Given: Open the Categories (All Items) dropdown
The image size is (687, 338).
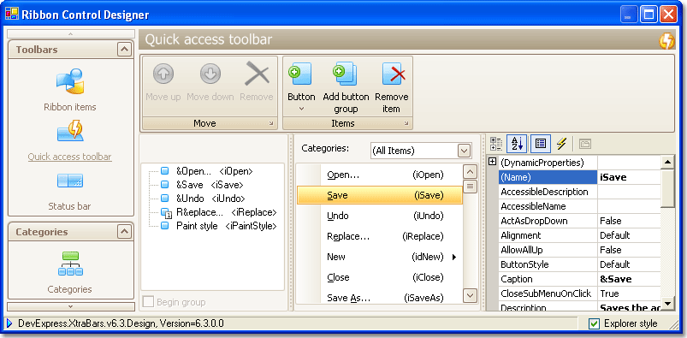Looking at the screenshot, I should tap(464, 151).
